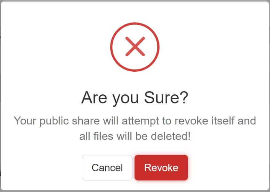Cancel revoking the public share
This screenshot has width=270, height=192.
[107, 168]
